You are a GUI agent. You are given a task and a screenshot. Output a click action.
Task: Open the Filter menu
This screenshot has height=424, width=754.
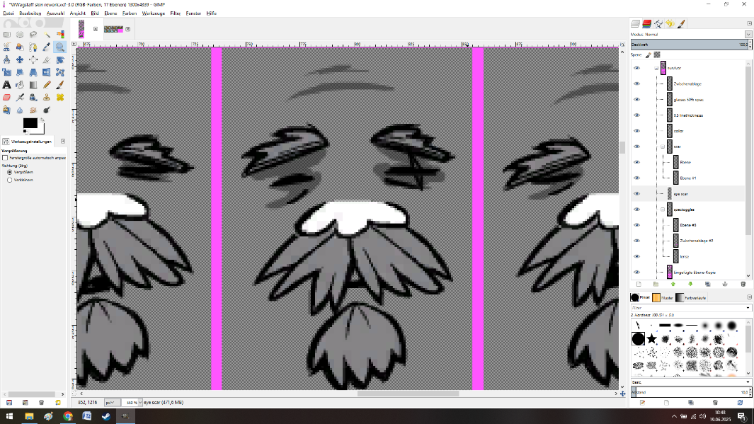(x=175, y=13)
